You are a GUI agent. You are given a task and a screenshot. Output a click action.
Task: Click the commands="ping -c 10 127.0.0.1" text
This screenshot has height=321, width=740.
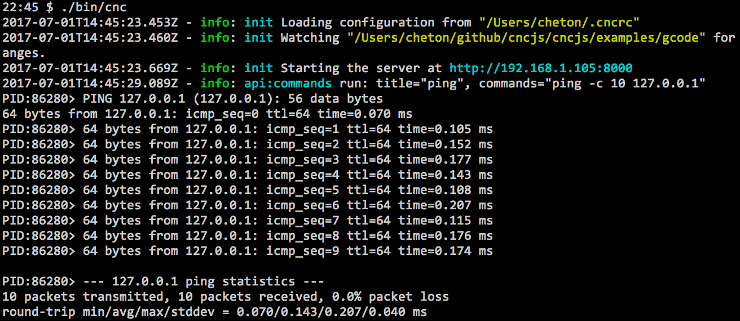(x=592, y=83)
